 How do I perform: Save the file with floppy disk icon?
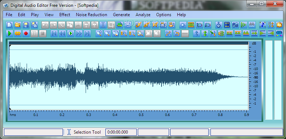[26, 25]
